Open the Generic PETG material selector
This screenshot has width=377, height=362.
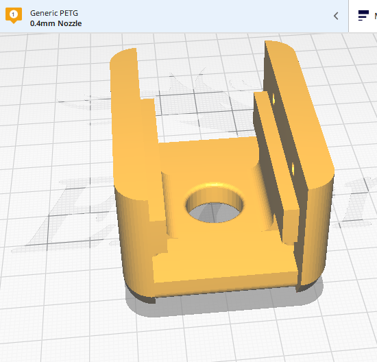click(x=174, y=16)
